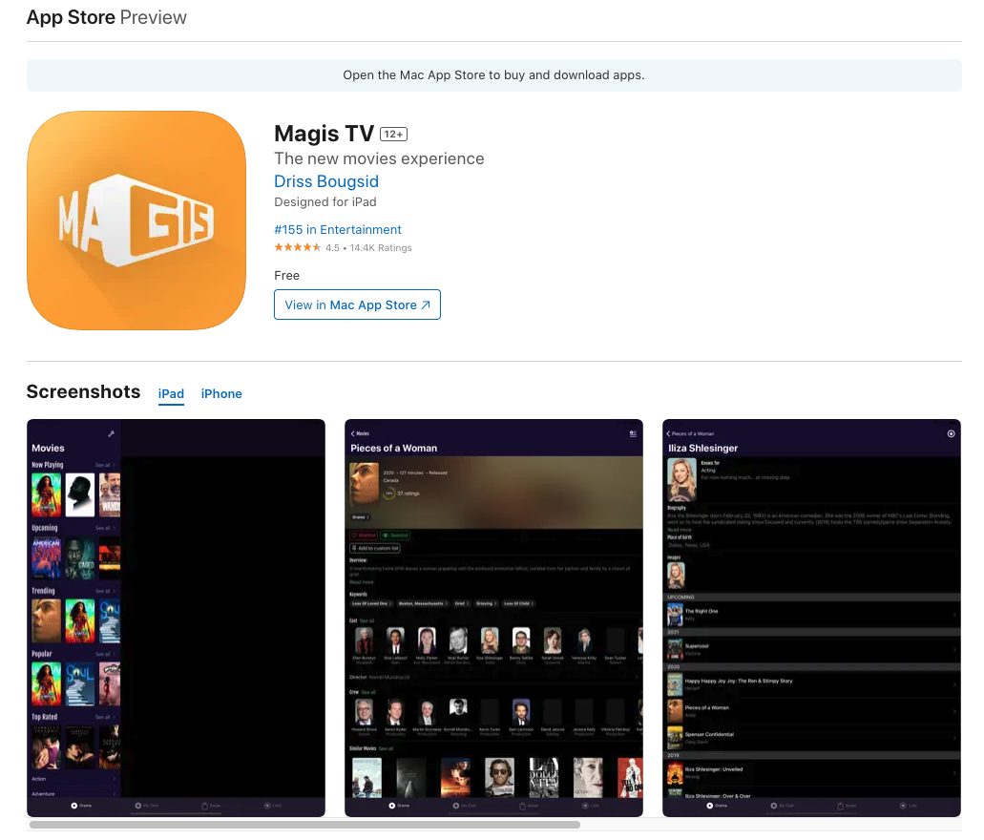The width and height of the screenshot is (984, 840).
Task: Click 'The new movies experience' subtitle
Action: 379,158
